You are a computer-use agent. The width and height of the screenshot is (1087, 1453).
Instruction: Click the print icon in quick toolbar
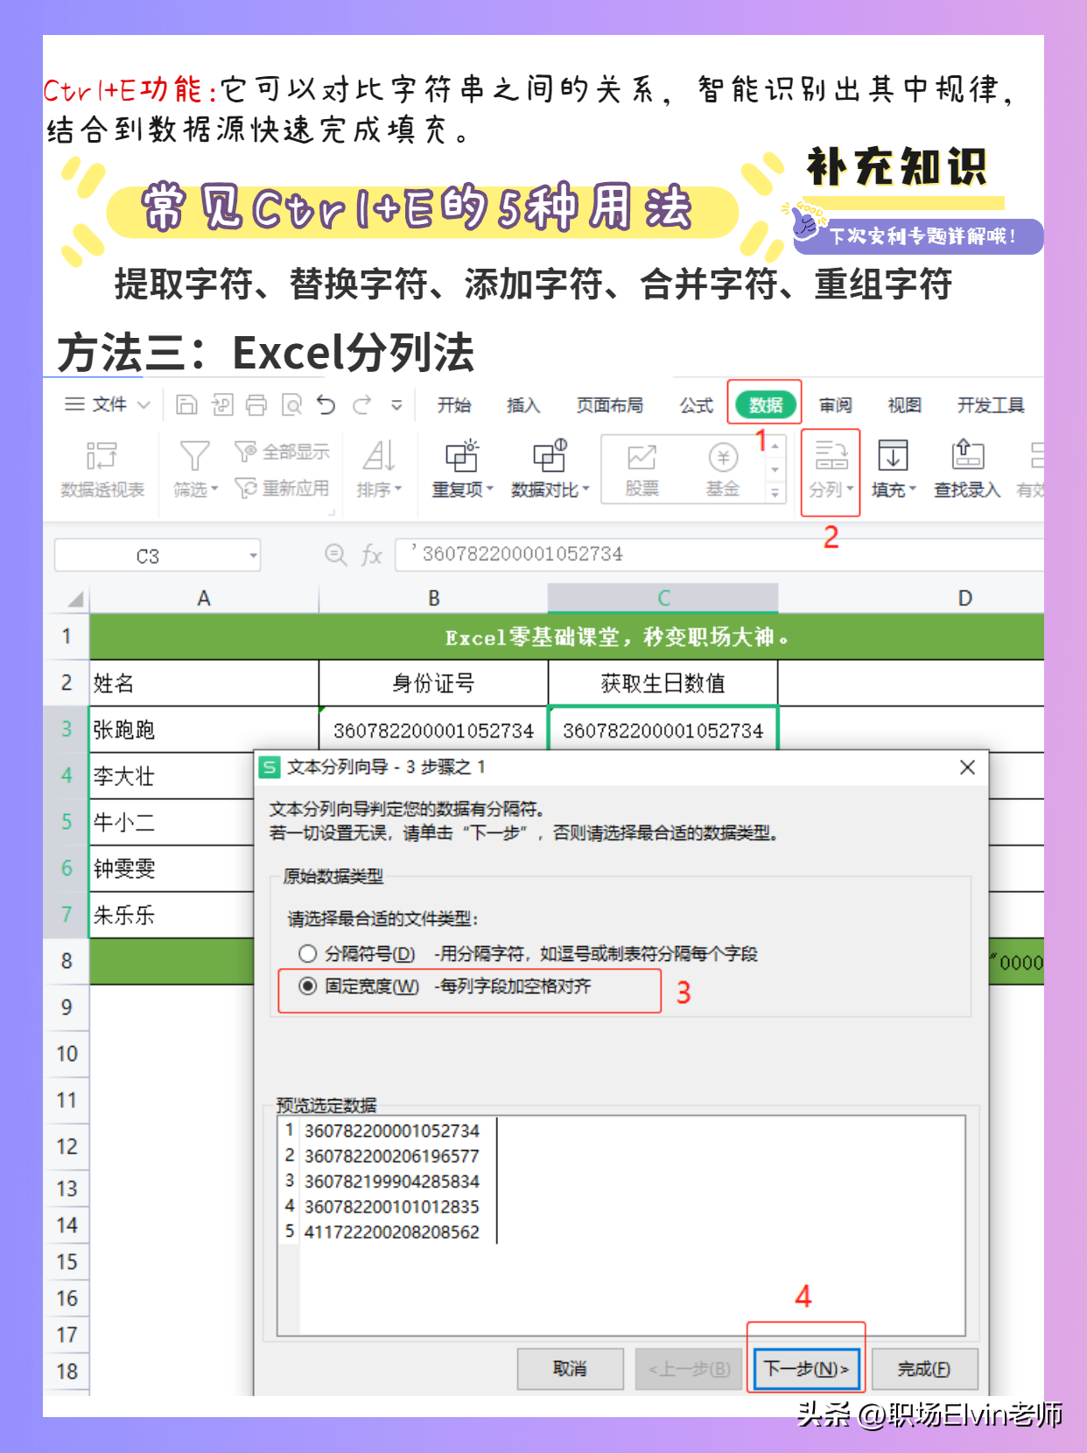(256, 404)
